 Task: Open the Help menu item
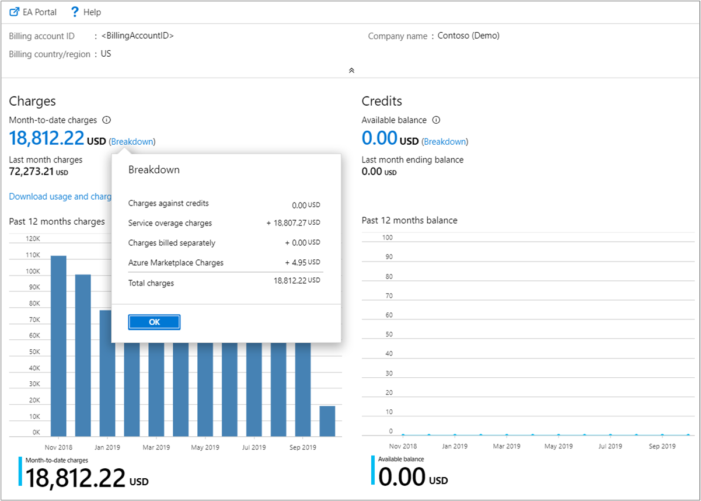(92, 12)
